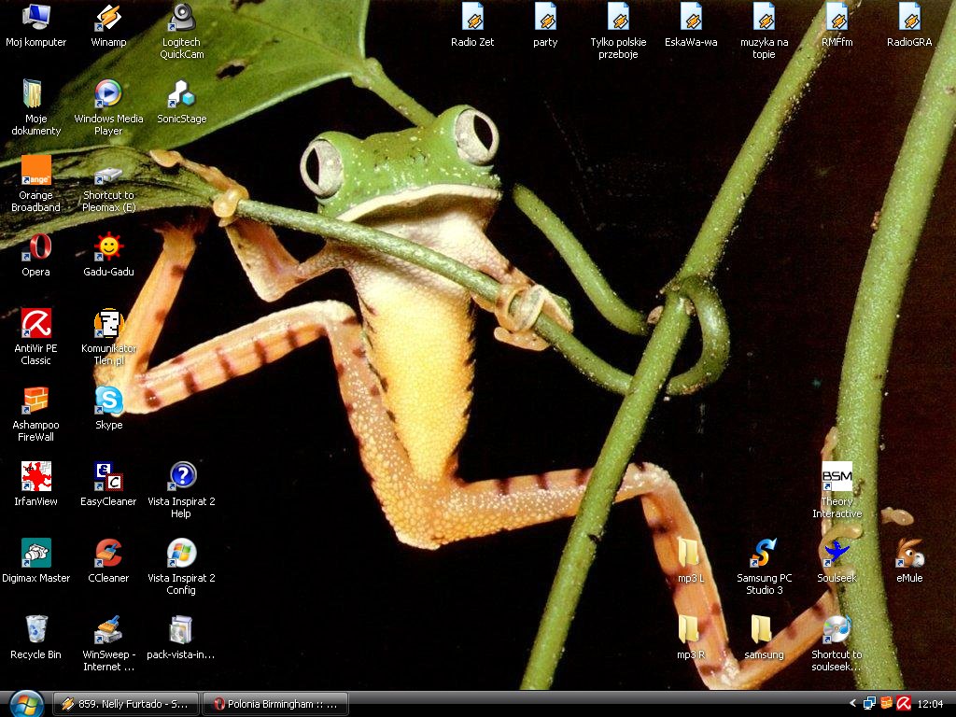Open AntiVir PE Classic shortcut
The height and width of the screenshot is (717, 956).
35,325
